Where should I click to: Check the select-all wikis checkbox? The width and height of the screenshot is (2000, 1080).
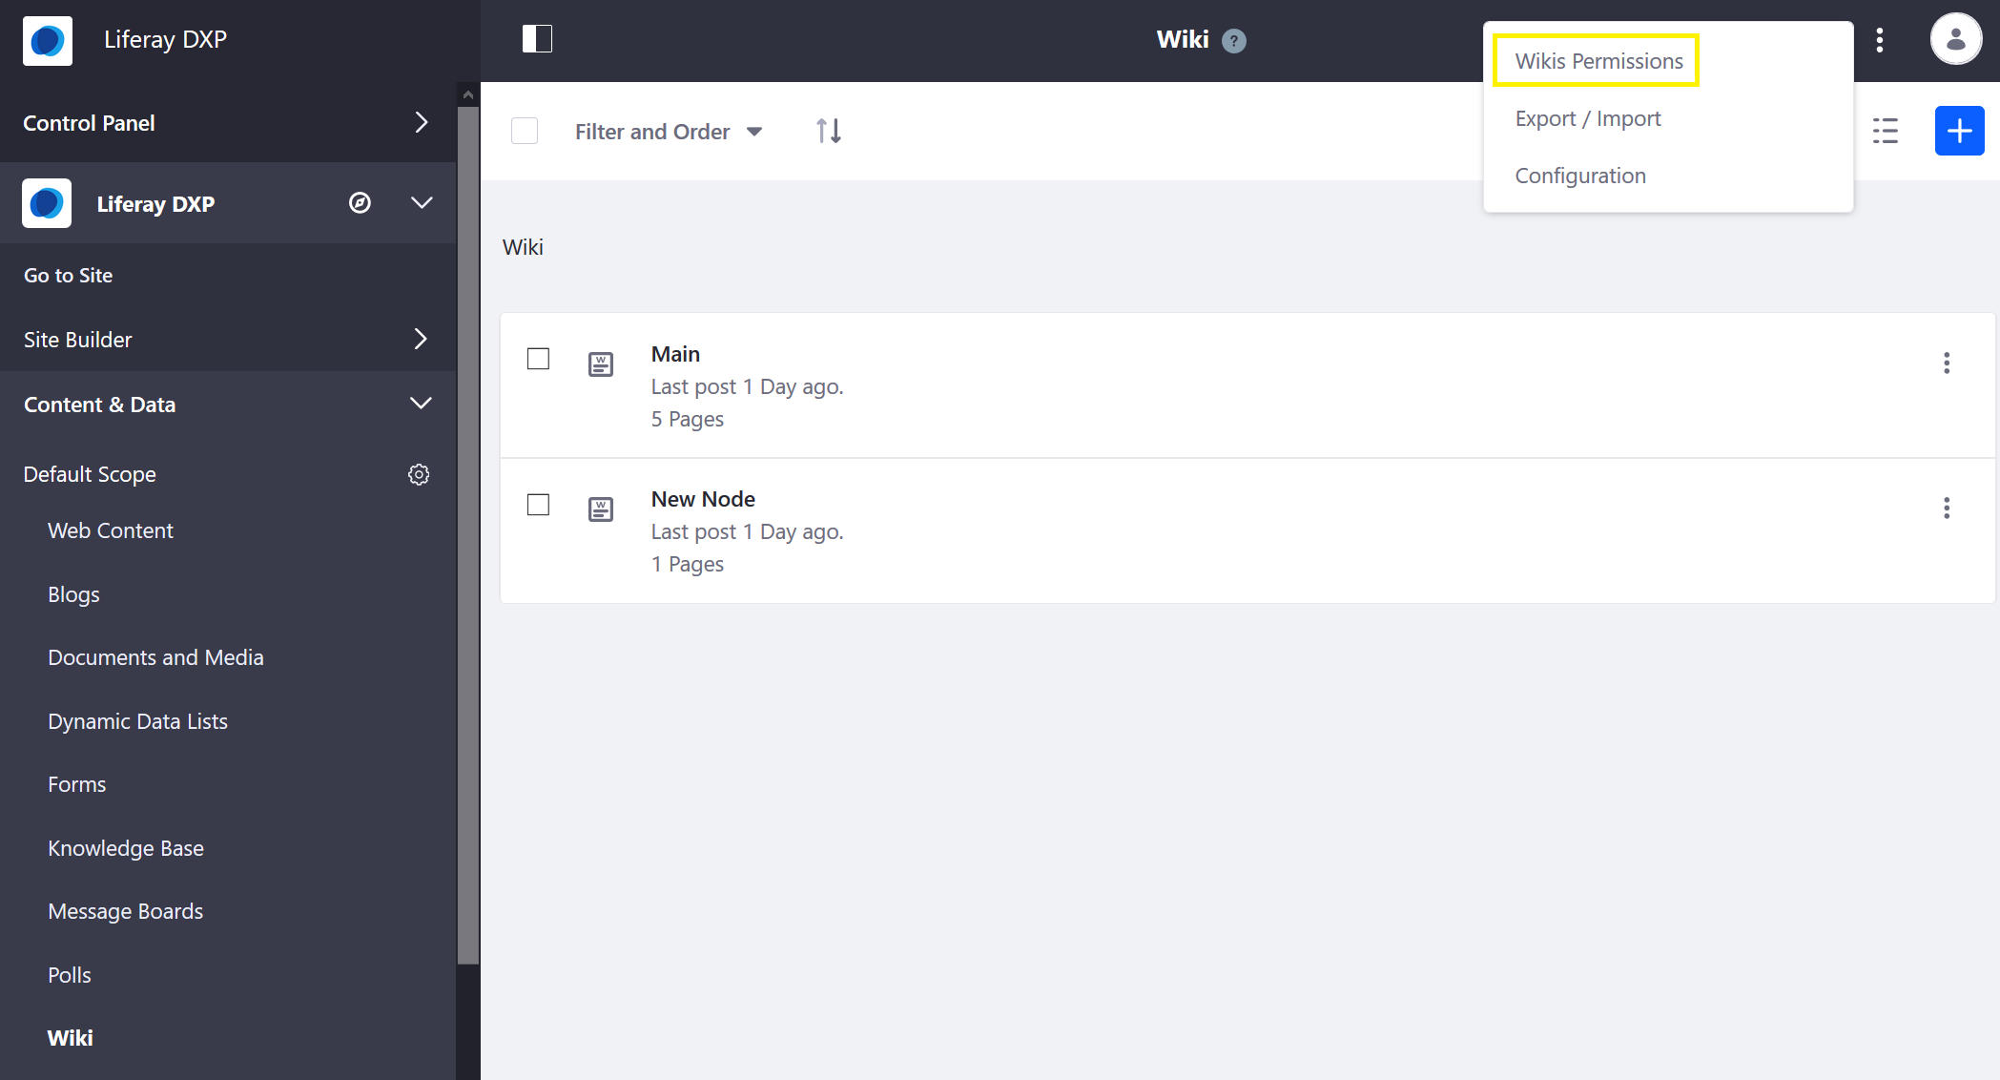(x=524, y=132)
